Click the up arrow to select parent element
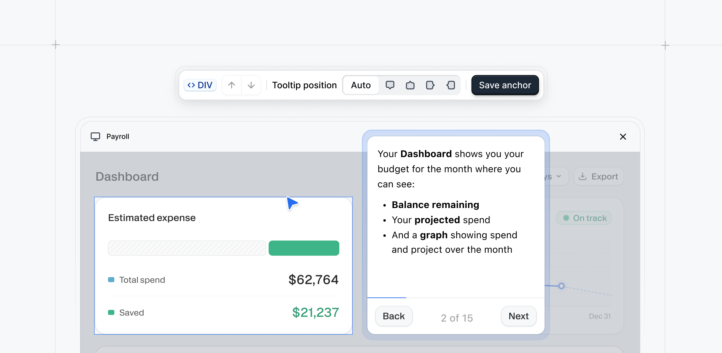This screenshot has width=722, height=353. (232, 85)
